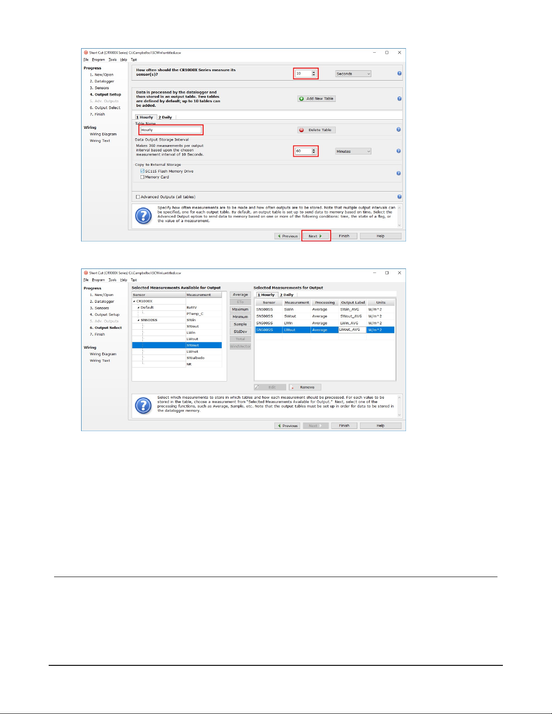Click the help icon beside the Seconds dropdown
The height and width of the screenshot is (714, 552).
[399, 73]
